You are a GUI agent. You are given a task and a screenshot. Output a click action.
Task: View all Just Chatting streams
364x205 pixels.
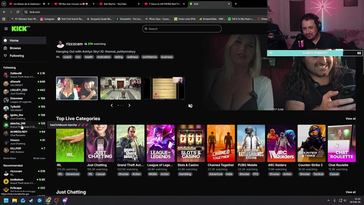350,192
